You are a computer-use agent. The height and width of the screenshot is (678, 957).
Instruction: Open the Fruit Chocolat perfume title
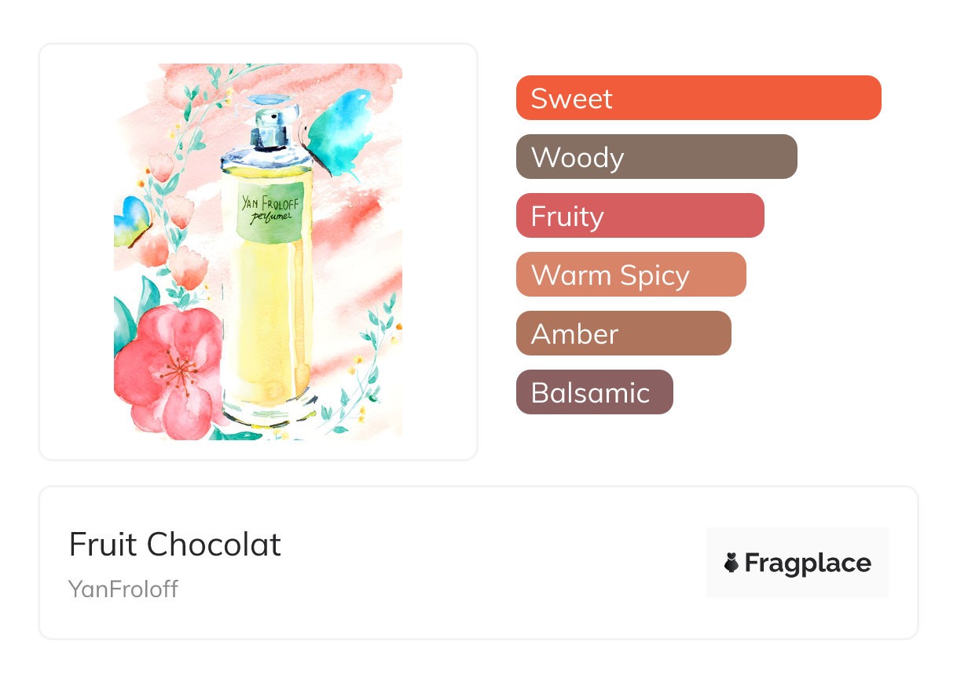(x=175, y=545)
